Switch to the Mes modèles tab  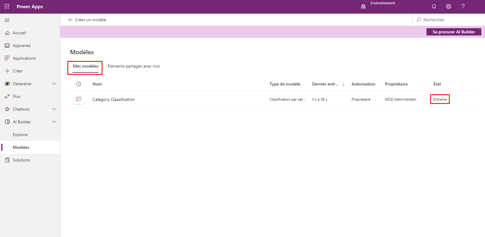click(86, 66)
